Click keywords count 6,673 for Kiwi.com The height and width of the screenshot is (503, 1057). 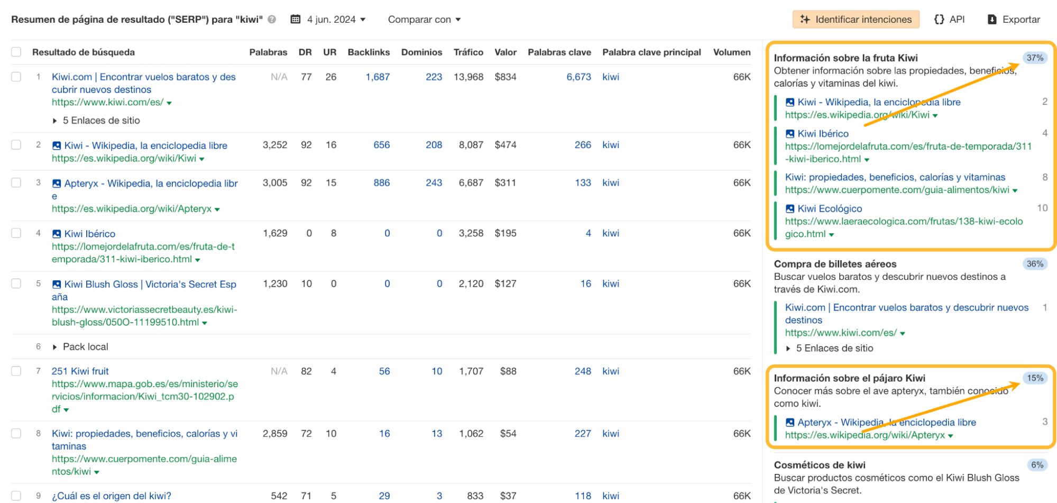click(x=579, y=77)
